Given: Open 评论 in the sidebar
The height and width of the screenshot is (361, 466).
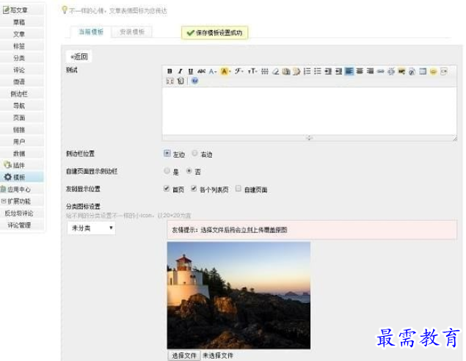Looking at the screenshot, I should click(19, 70).
